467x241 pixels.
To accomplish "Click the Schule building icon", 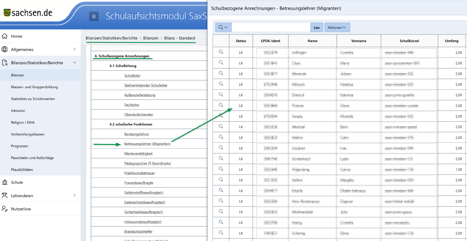I will click(x=5, y=182).
